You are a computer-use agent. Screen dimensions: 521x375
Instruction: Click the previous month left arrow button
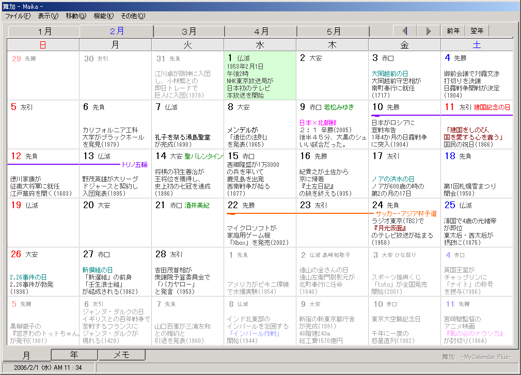coord(405,31)
